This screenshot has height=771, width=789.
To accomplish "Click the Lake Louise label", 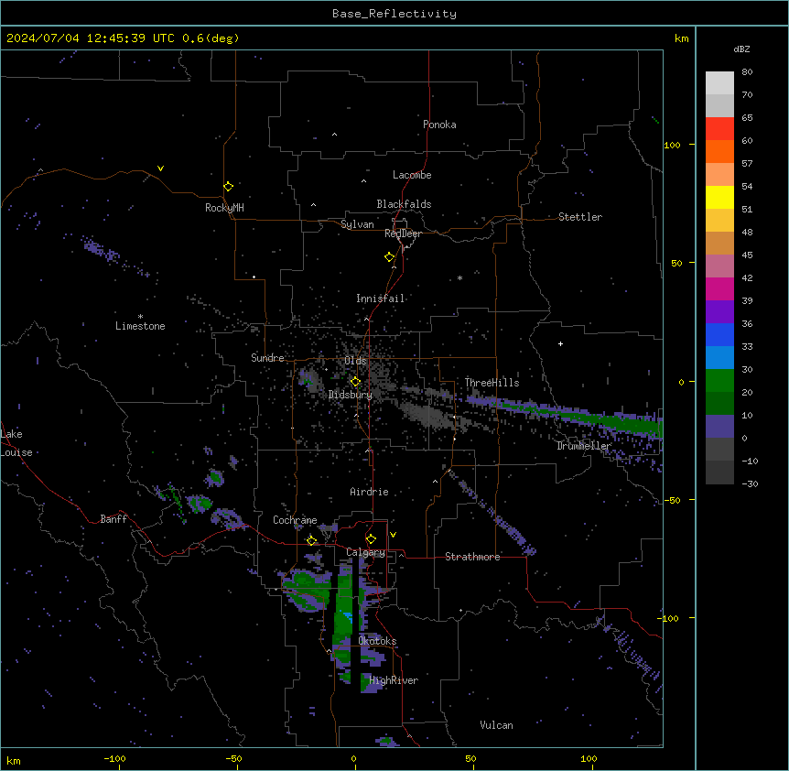I will [15, 443].
